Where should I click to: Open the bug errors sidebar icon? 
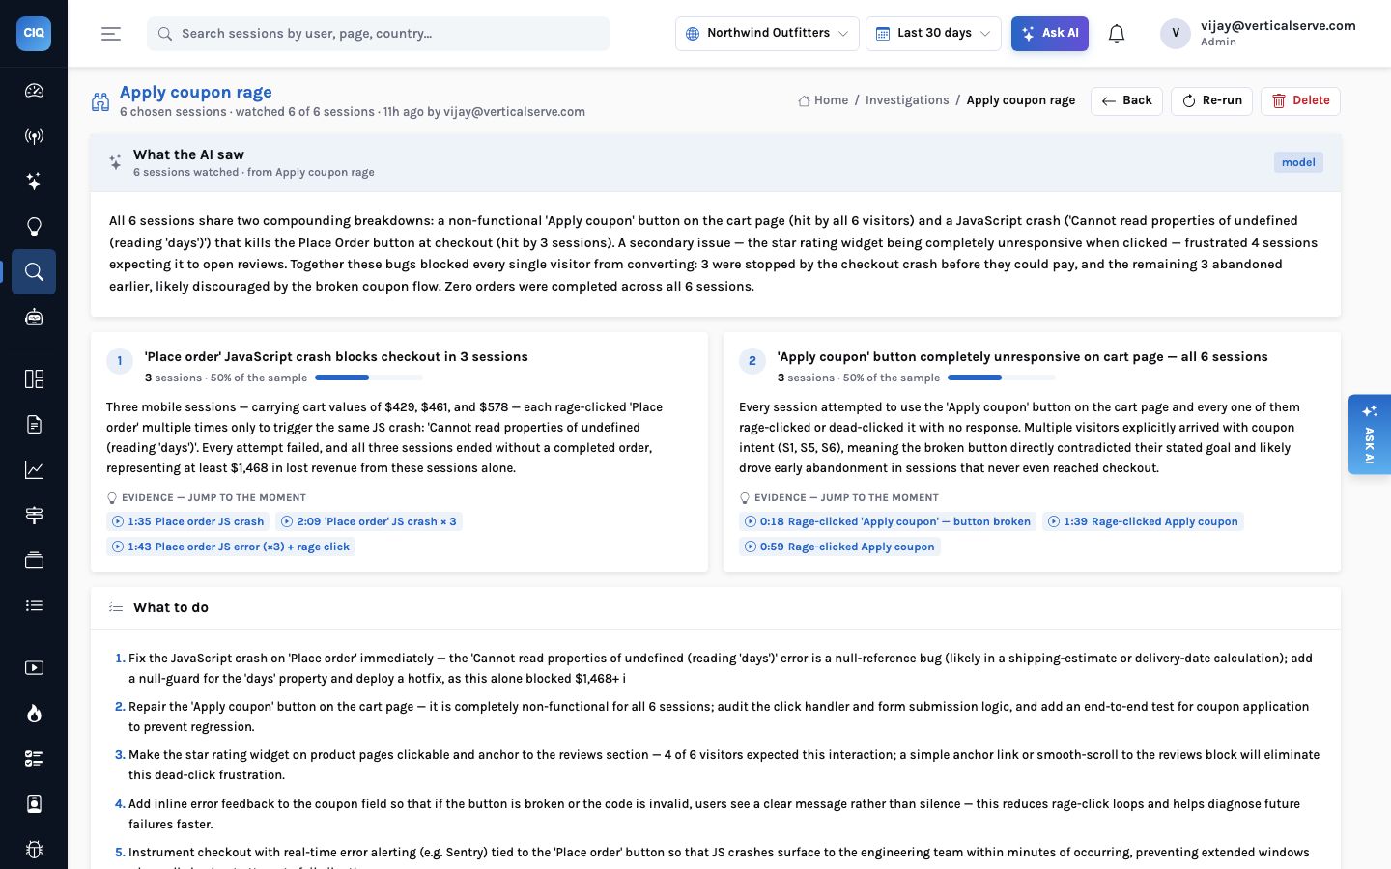point(34,849)
